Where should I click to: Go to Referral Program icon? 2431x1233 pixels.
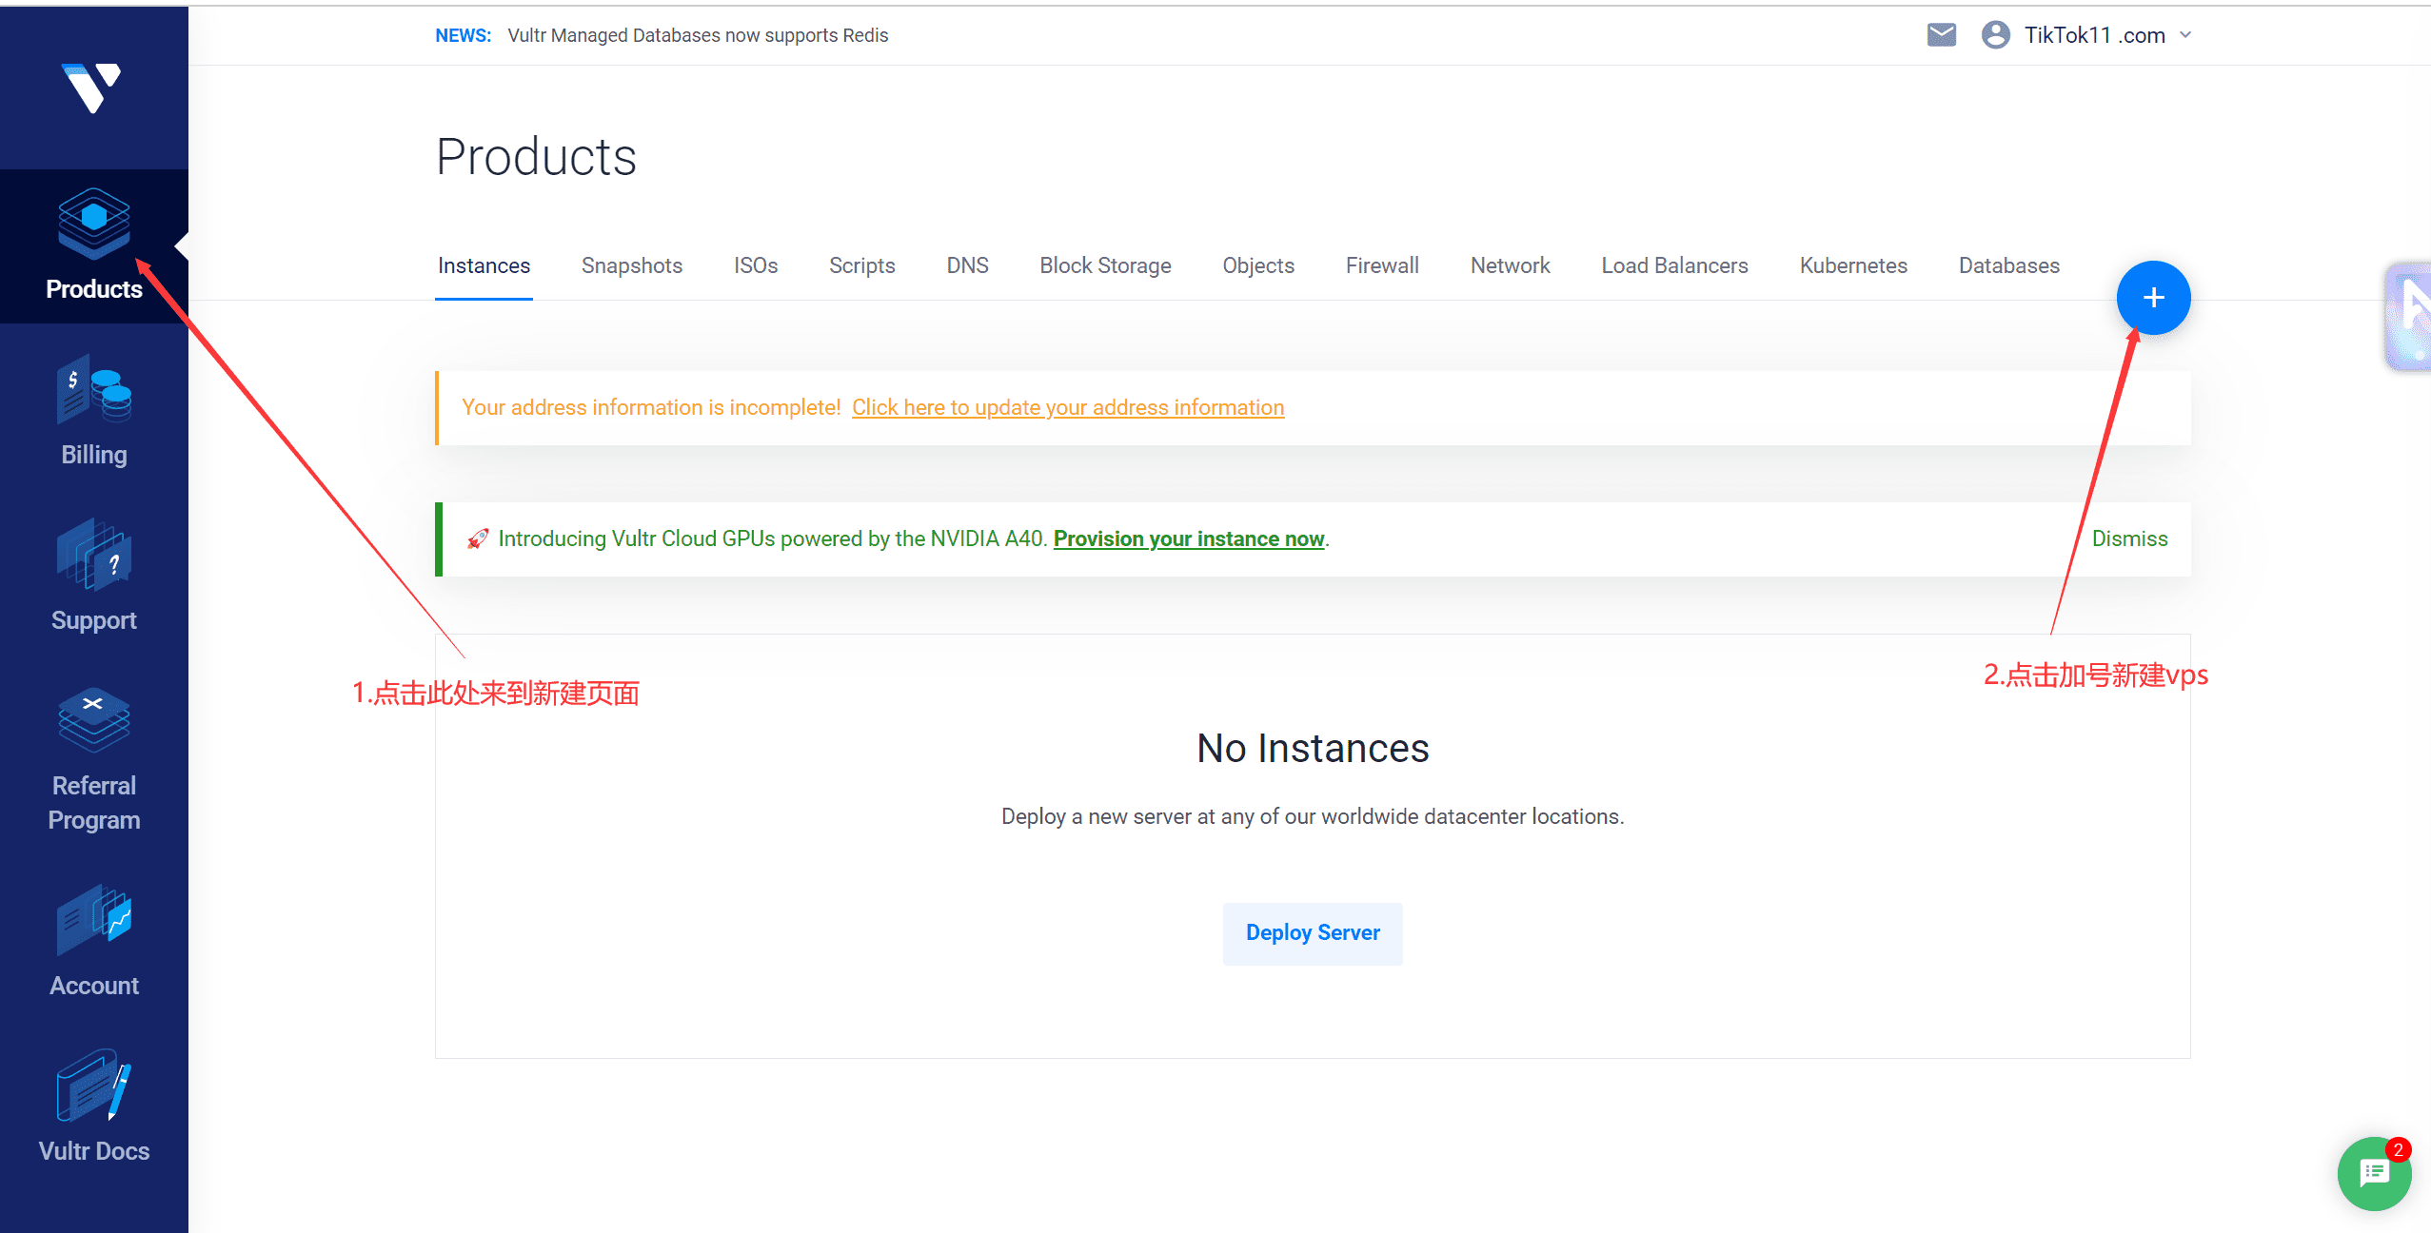tap(93, 720)
